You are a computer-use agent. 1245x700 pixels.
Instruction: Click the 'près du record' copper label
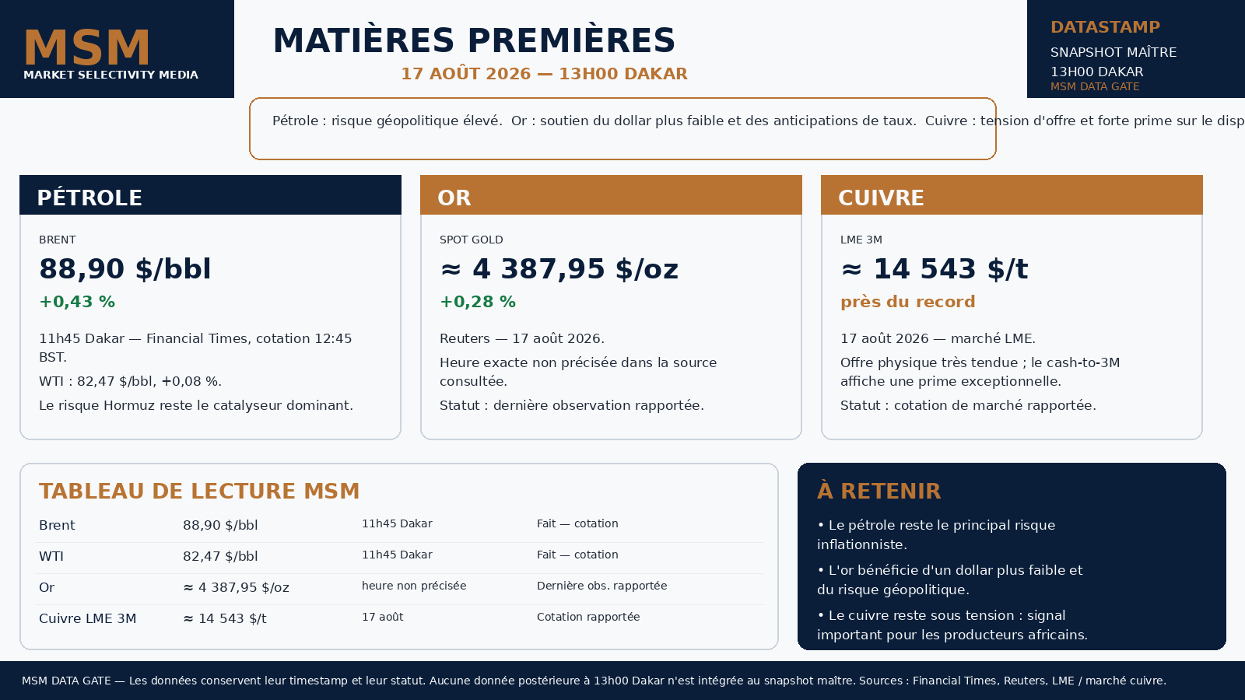907,302
